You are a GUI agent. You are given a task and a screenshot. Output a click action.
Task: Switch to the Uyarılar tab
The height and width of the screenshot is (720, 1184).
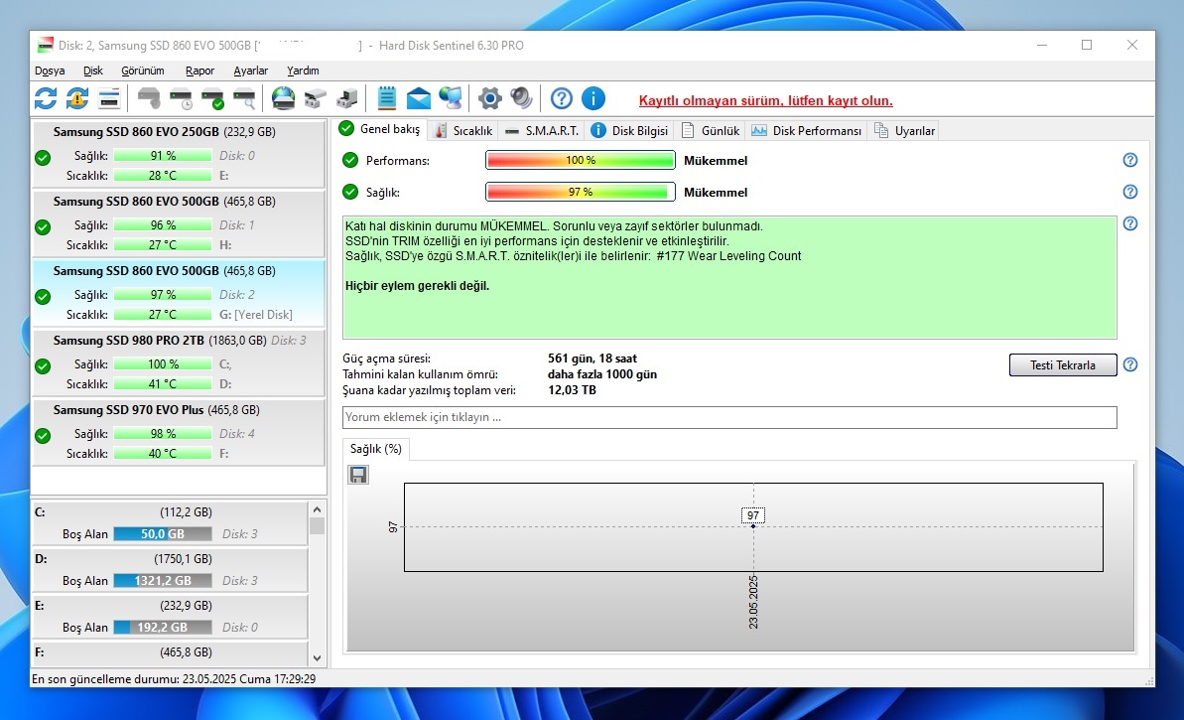click(x=904, y=131)
